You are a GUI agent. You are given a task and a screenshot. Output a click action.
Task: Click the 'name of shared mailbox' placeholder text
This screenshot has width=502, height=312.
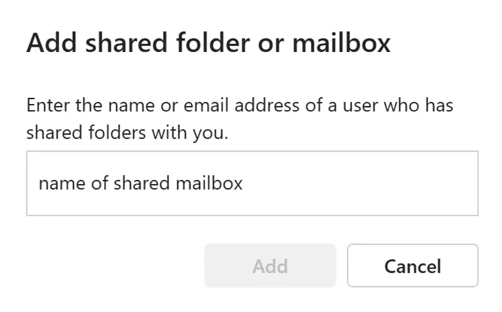[x=141, y=183]
